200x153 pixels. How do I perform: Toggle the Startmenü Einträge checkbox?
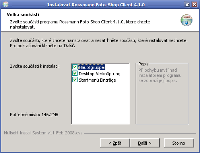pos(75,80)
